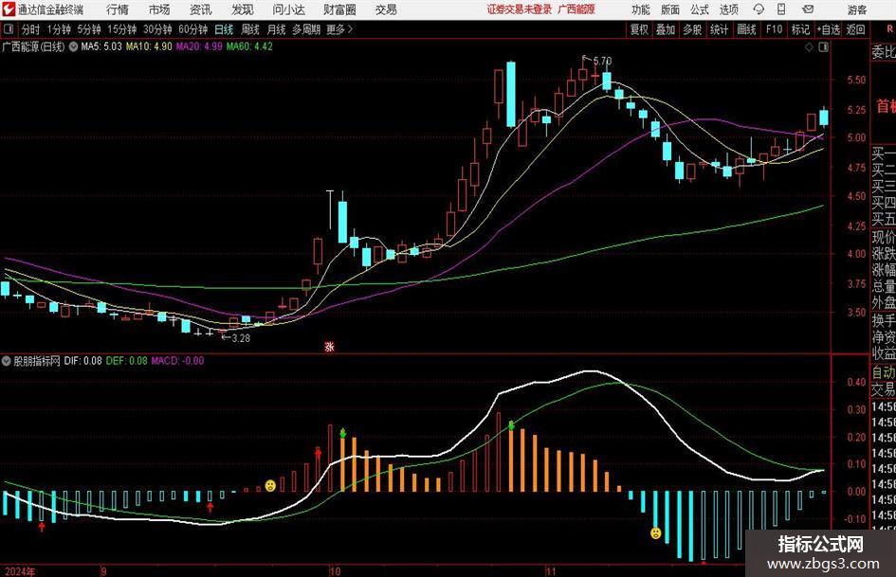
Task: Click the MA60: 4.42 value
Action: (249, 46)
